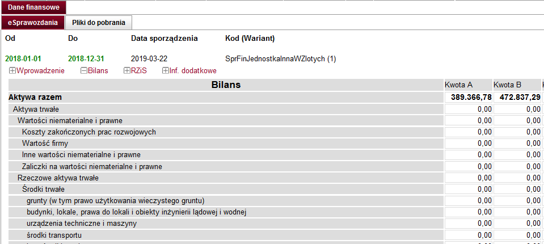Select the Wartość firmy row
This screenshot has width=544, height=244.
pos(45,143)
